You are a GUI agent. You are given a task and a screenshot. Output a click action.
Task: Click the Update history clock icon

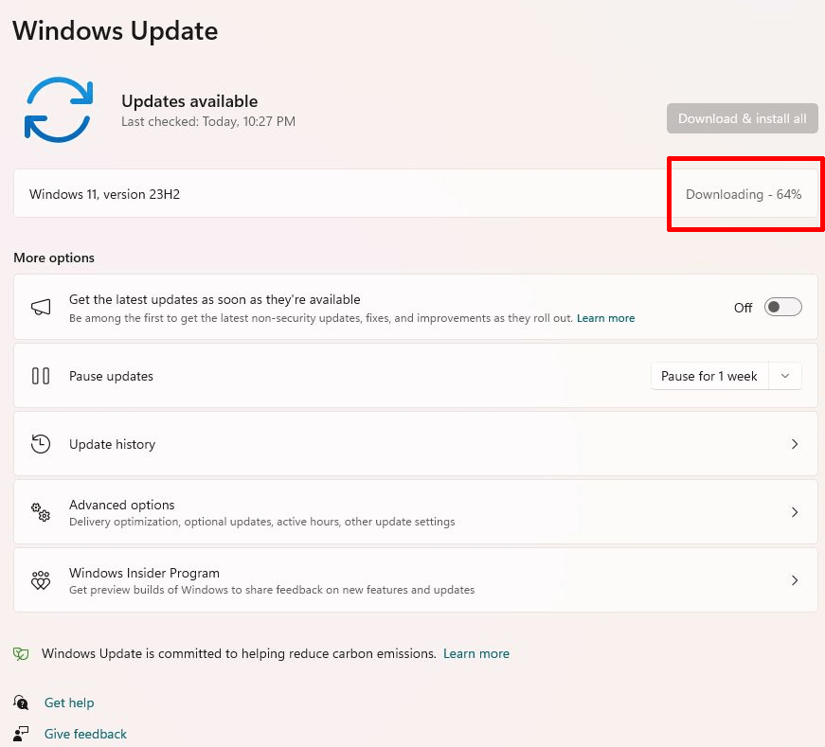(41, 444)
